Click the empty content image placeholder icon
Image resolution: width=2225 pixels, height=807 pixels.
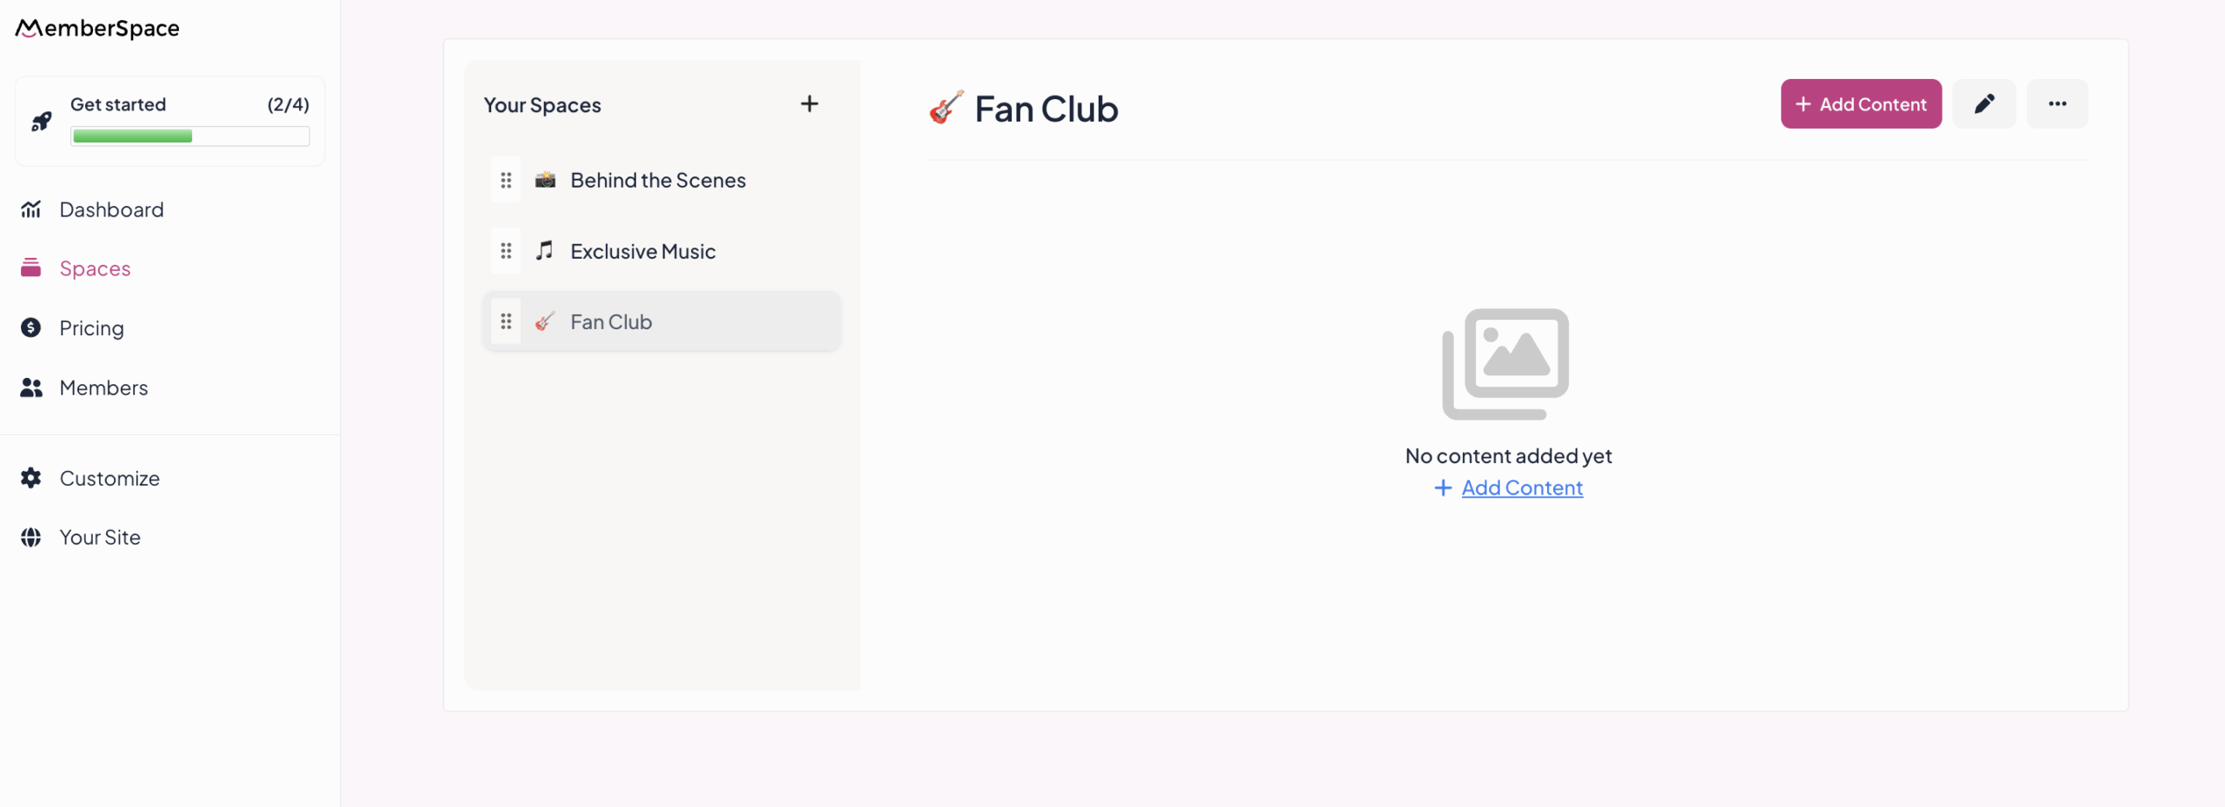1505,364
